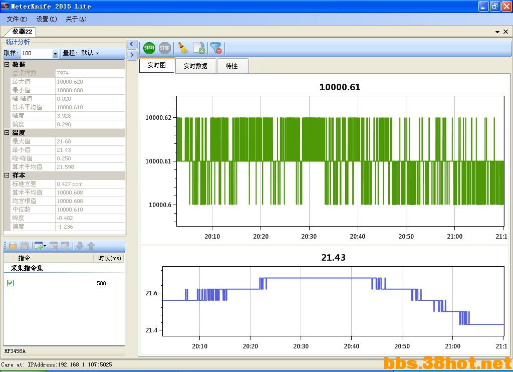Open the 取样 sample count dropdown
This screenshot has height=372, width=513.
[55, 53]
